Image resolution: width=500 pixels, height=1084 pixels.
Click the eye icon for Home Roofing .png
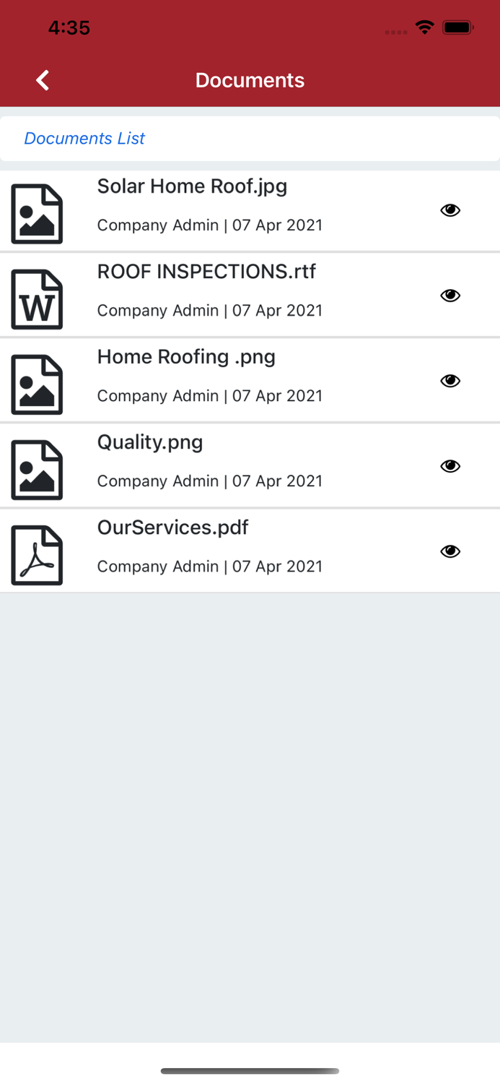(450, 381)
